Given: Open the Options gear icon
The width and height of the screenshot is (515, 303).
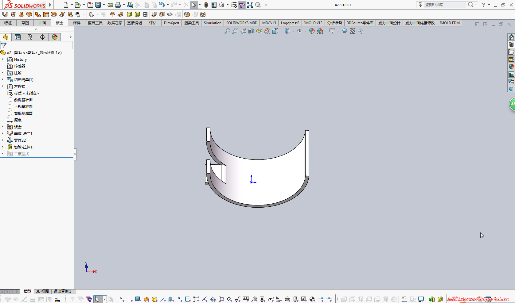Looking at the screenshot, I should coord(222,5).
